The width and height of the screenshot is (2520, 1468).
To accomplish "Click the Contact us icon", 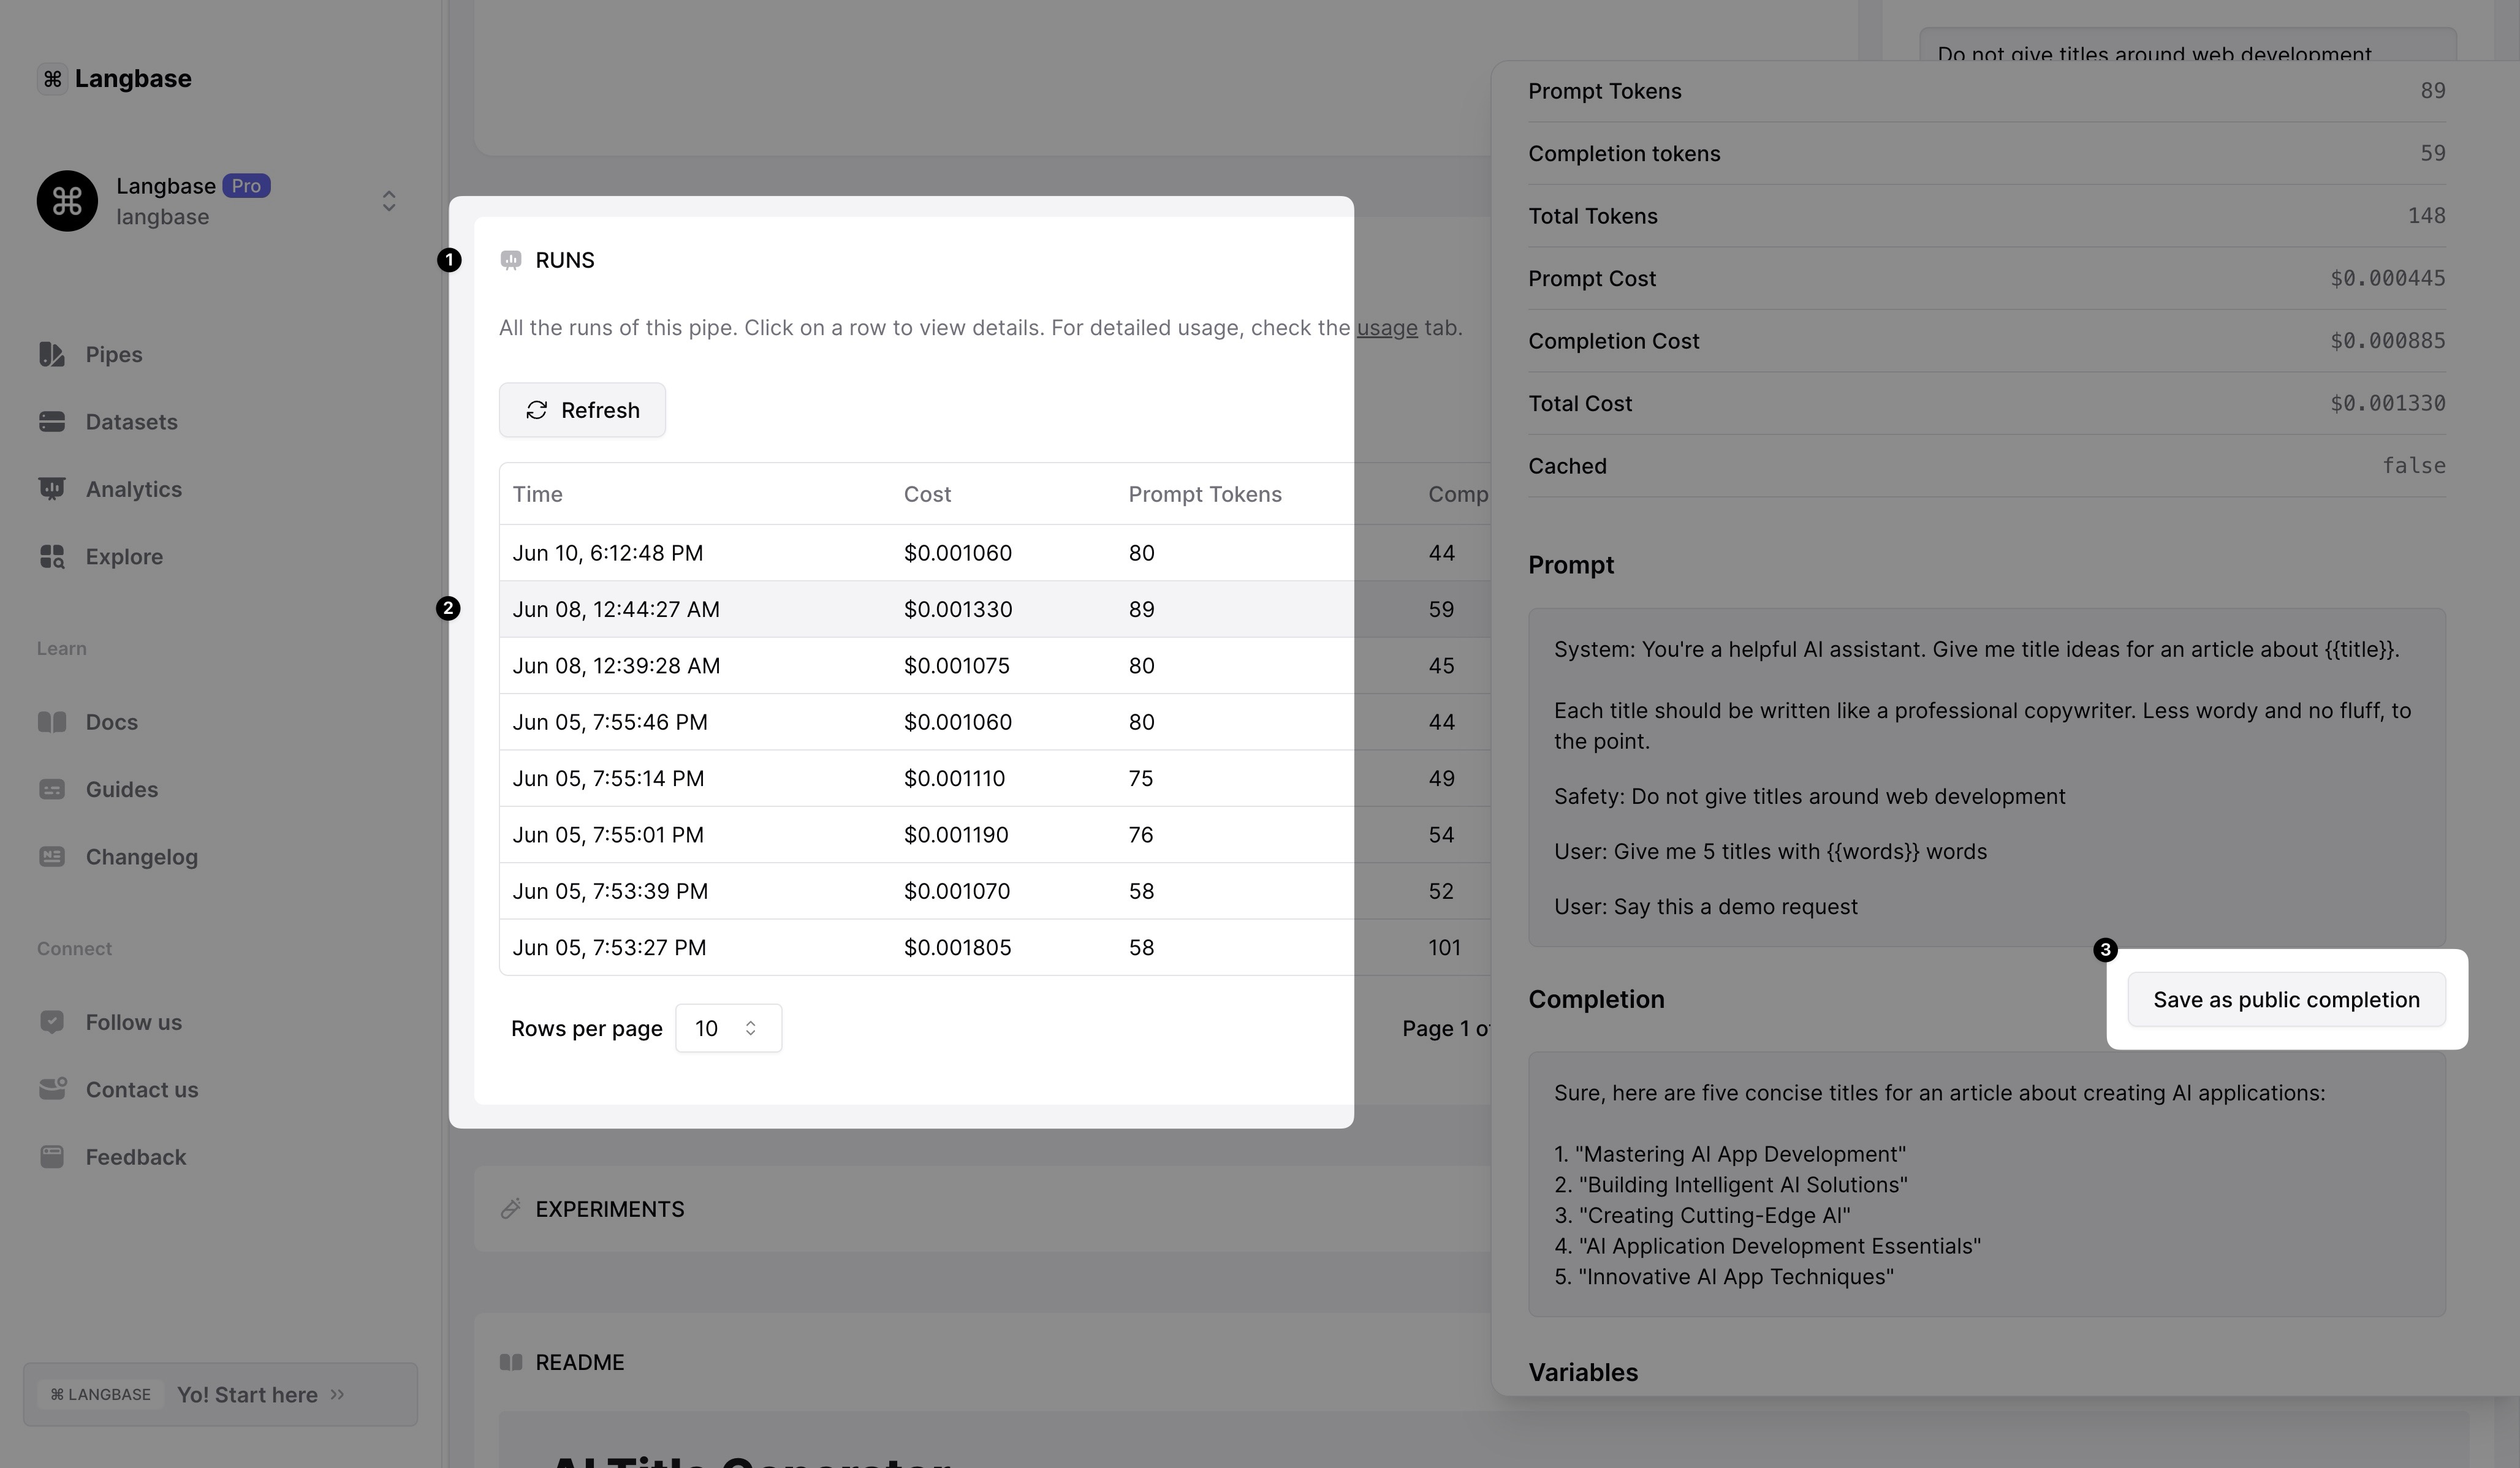I will click(52, 1089).
